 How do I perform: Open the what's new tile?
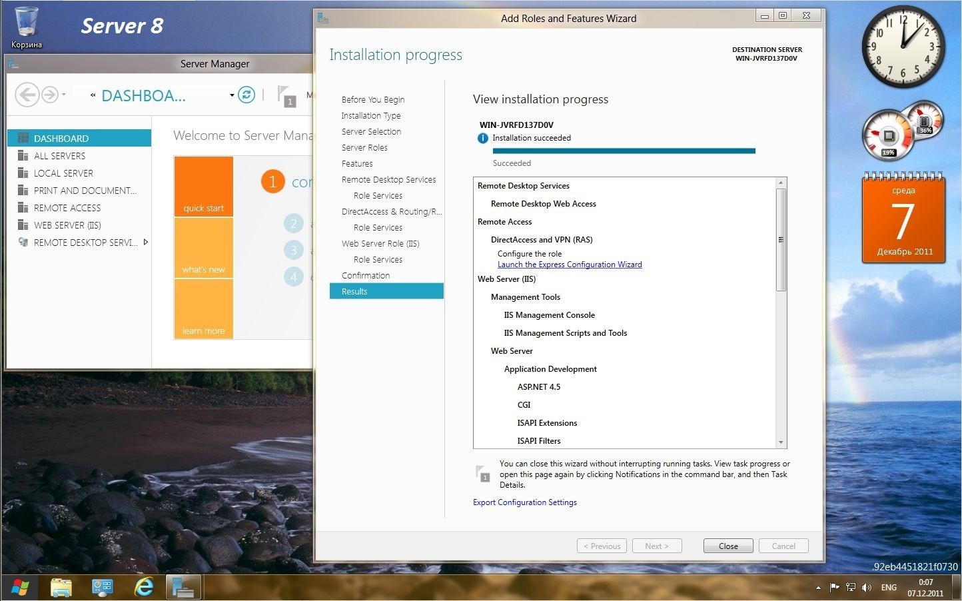pyautogui.click(x=203, y=248)
